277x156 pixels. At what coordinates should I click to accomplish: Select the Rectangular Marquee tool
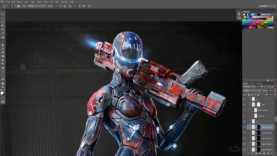[3, 18]
